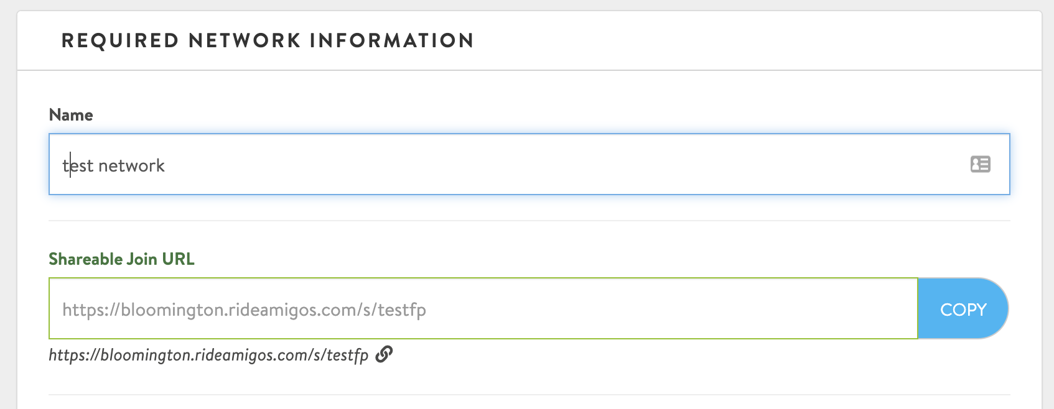Image resolution: width=1054 pixels, height=409 pixels.
Task: Click the word "test" in Name field
Action: 78,165
